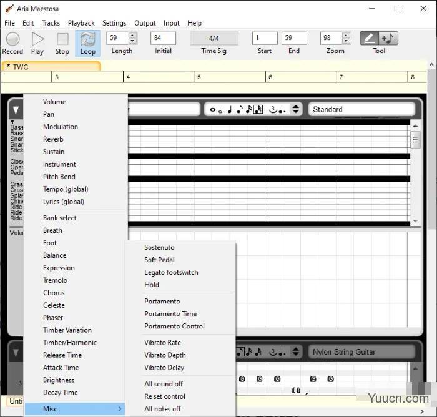Click drum track scrollbar down arrow
This screenshot has height=417, width=437.
(x=415, y=221)
